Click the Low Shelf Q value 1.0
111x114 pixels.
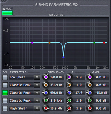coord(79,77)
